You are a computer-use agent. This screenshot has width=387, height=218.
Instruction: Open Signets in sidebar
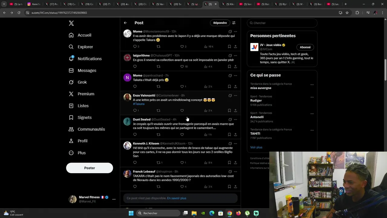tap(80, 117)
